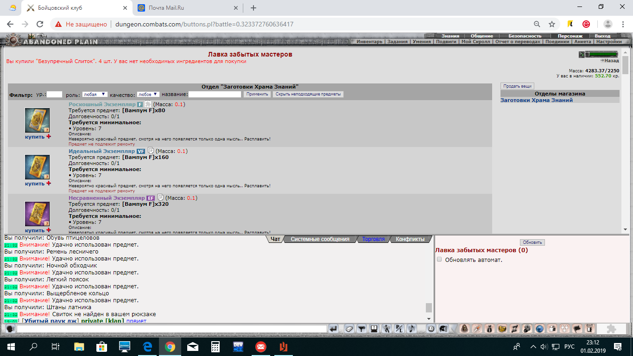Click the scroll icon in bottom toolbar
Image resolution: width=633 pixels, height=356 pixels.
(x=514, y=329)
